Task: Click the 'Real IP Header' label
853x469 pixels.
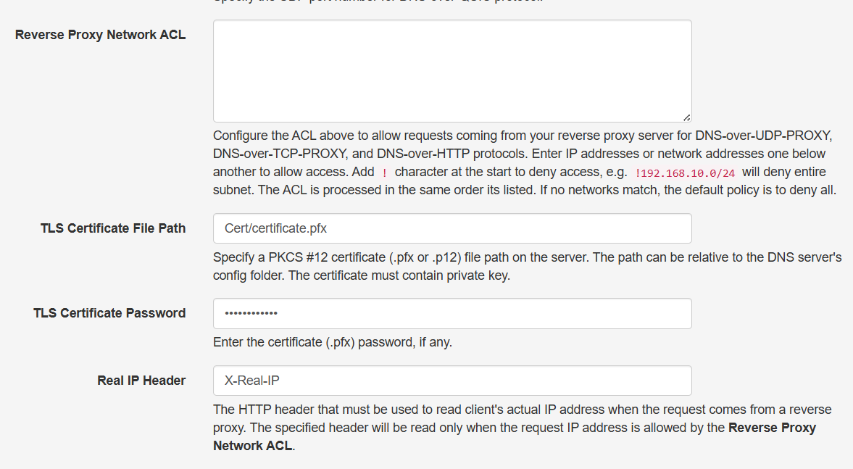Action: click(x=141, y=381)
